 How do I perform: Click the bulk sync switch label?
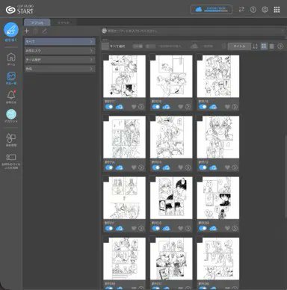coord(170,46)
